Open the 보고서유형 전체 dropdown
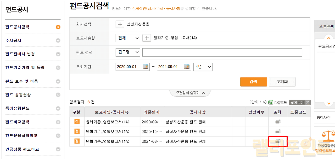335x159 pixels. [128, 38]
